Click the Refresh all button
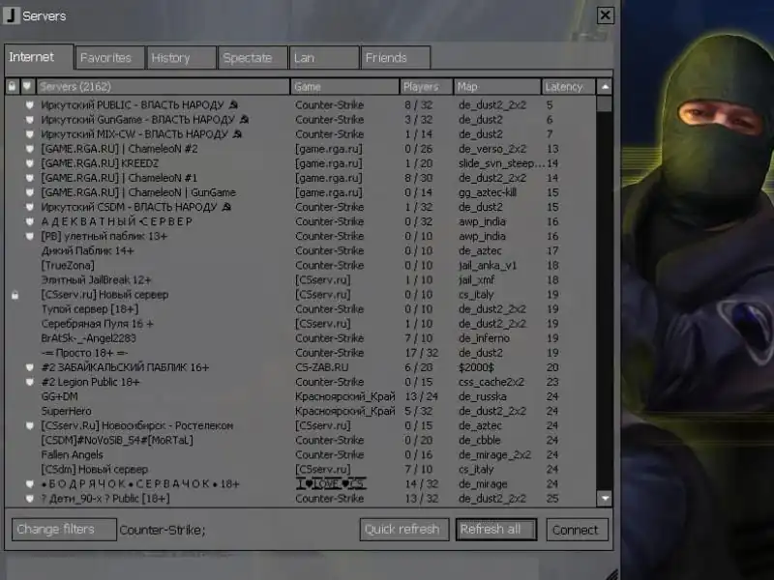 click(x=496, y=529)
